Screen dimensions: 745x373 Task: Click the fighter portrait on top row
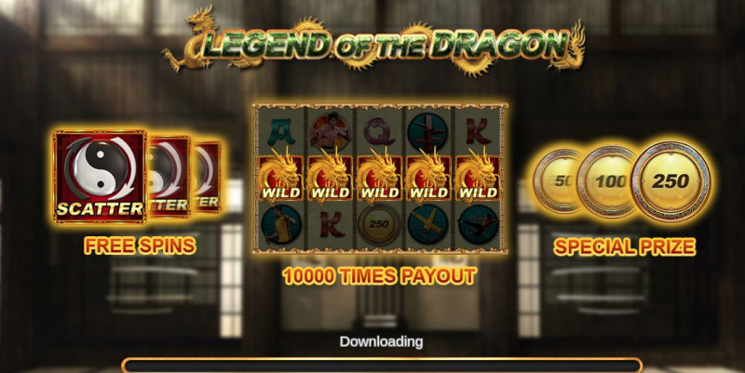point(331,131)
